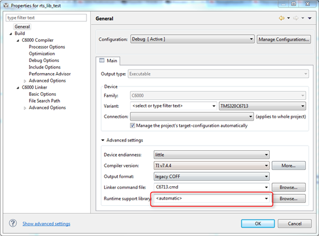Open Runtime support library dropdown
The width and height of the screenshot is (319, 236).
[212, 198]
